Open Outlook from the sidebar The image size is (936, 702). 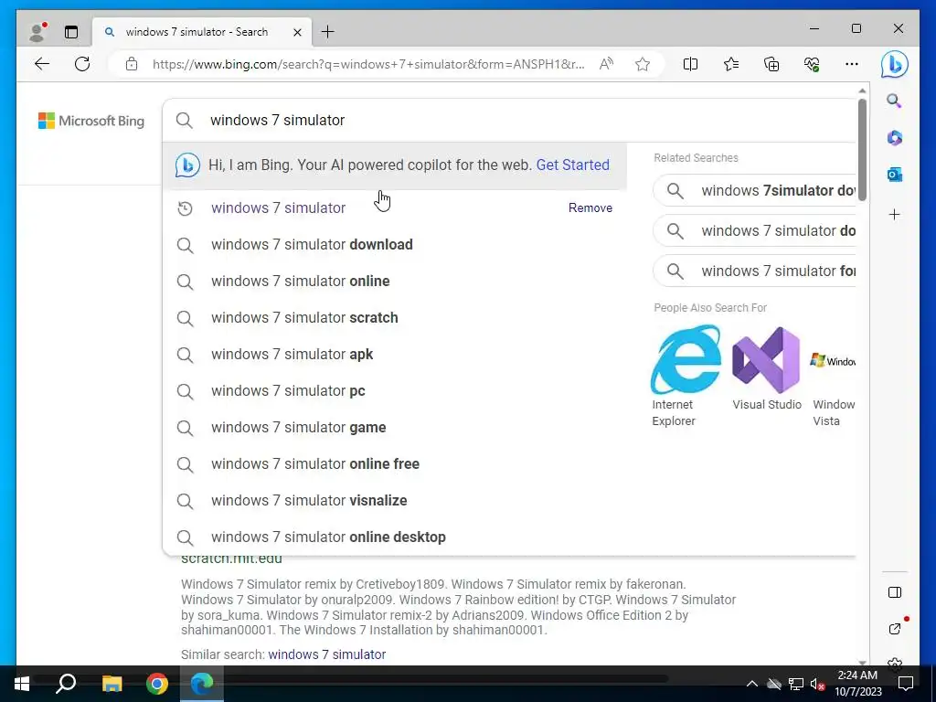pyautogui.click(x=894, y=175)
